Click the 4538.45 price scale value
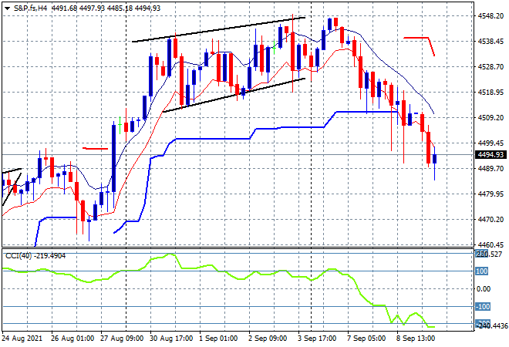The width and height of the screenshot is (509, 347). [490, 41]
